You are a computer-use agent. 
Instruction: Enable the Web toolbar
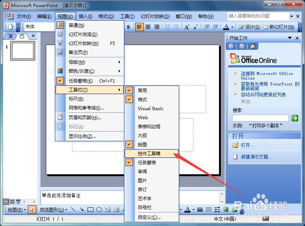pos(151,117)
